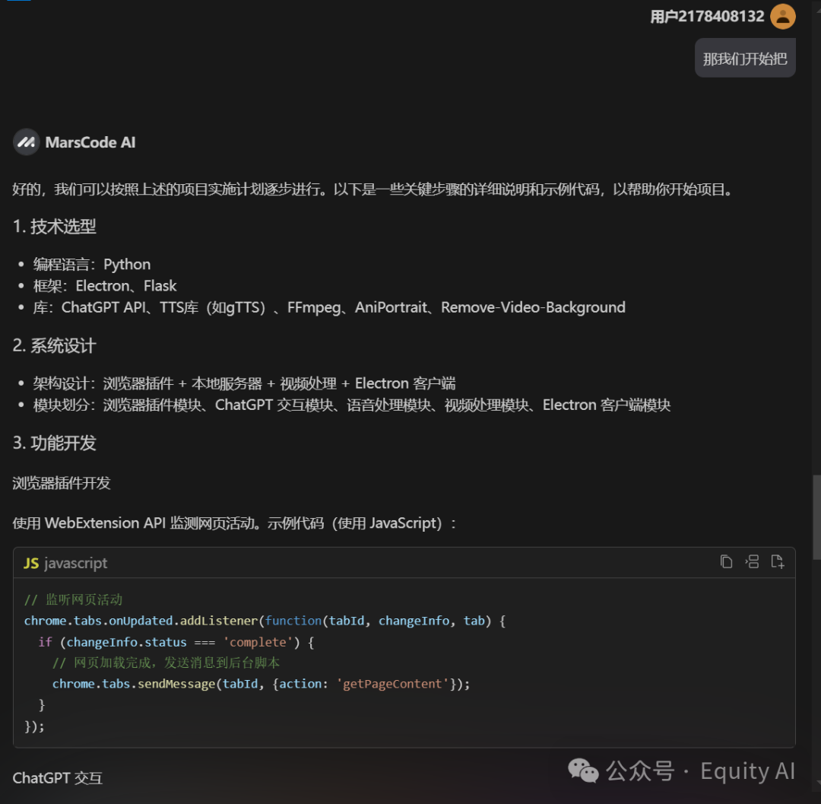Click the subheading ChatGPT 交互

58,778
